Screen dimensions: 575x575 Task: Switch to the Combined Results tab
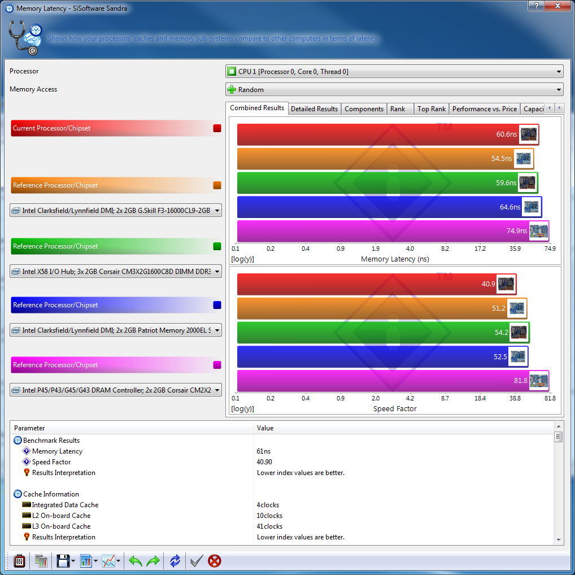(256, 108)
